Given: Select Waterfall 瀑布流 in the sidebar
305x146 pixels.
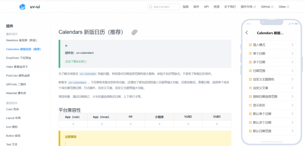Looking at the screenshot, I should click(x=16, y=93).
